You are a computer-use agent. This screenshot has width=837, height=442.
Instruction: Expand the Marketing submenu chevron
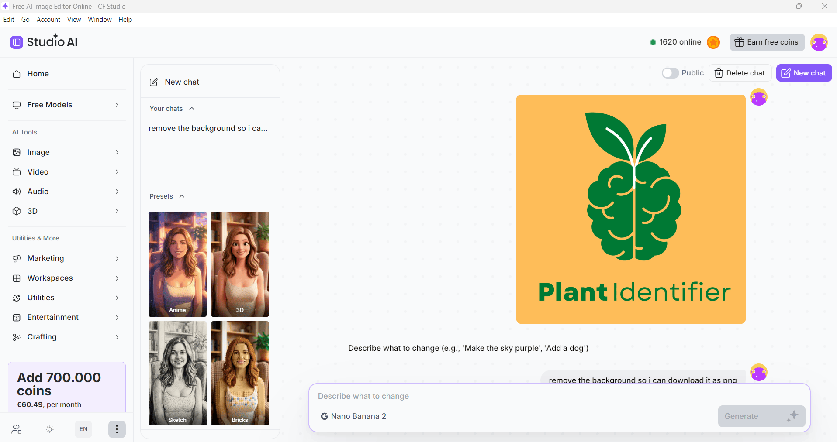[x=117, y=259]
